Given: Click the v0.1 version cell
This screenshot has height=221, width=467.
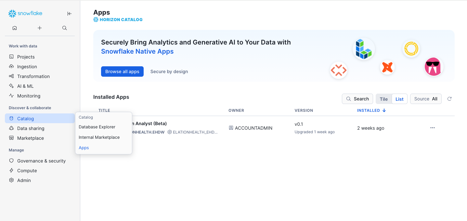Looking at the screenshot, I should [299, 124].
